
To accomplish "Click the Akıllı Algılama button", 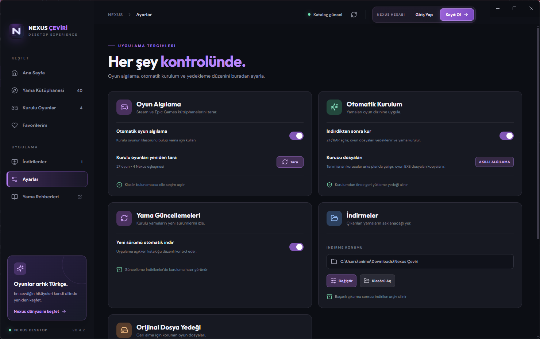I will 494,162.
